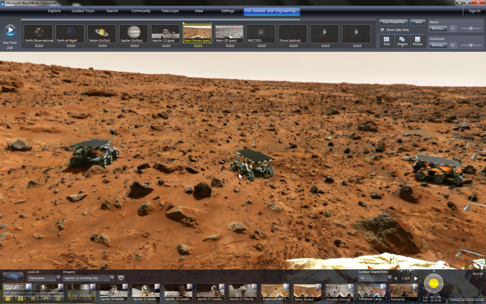Open the Shapes dropdown menu

[402, 41]
